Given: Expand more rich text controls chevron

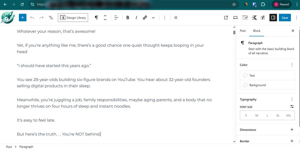Looking at the screenshot, I should coord(153,17).
